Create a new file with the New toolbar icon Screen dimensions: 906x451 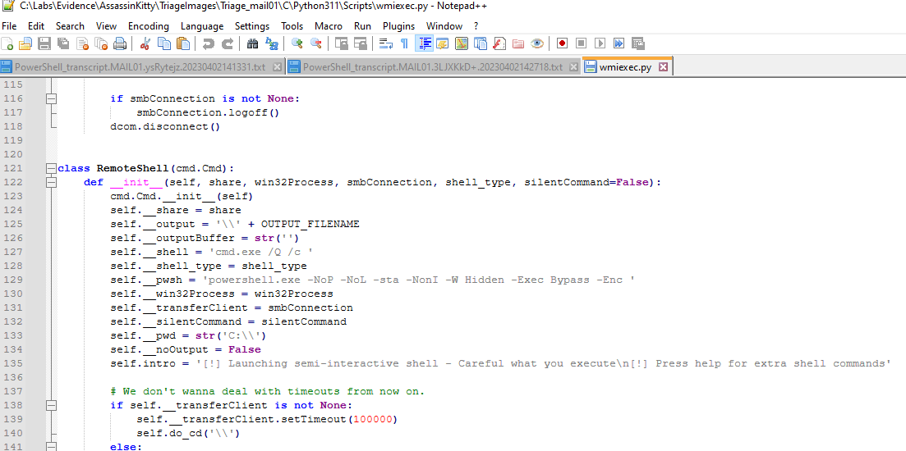pos(7,43)
